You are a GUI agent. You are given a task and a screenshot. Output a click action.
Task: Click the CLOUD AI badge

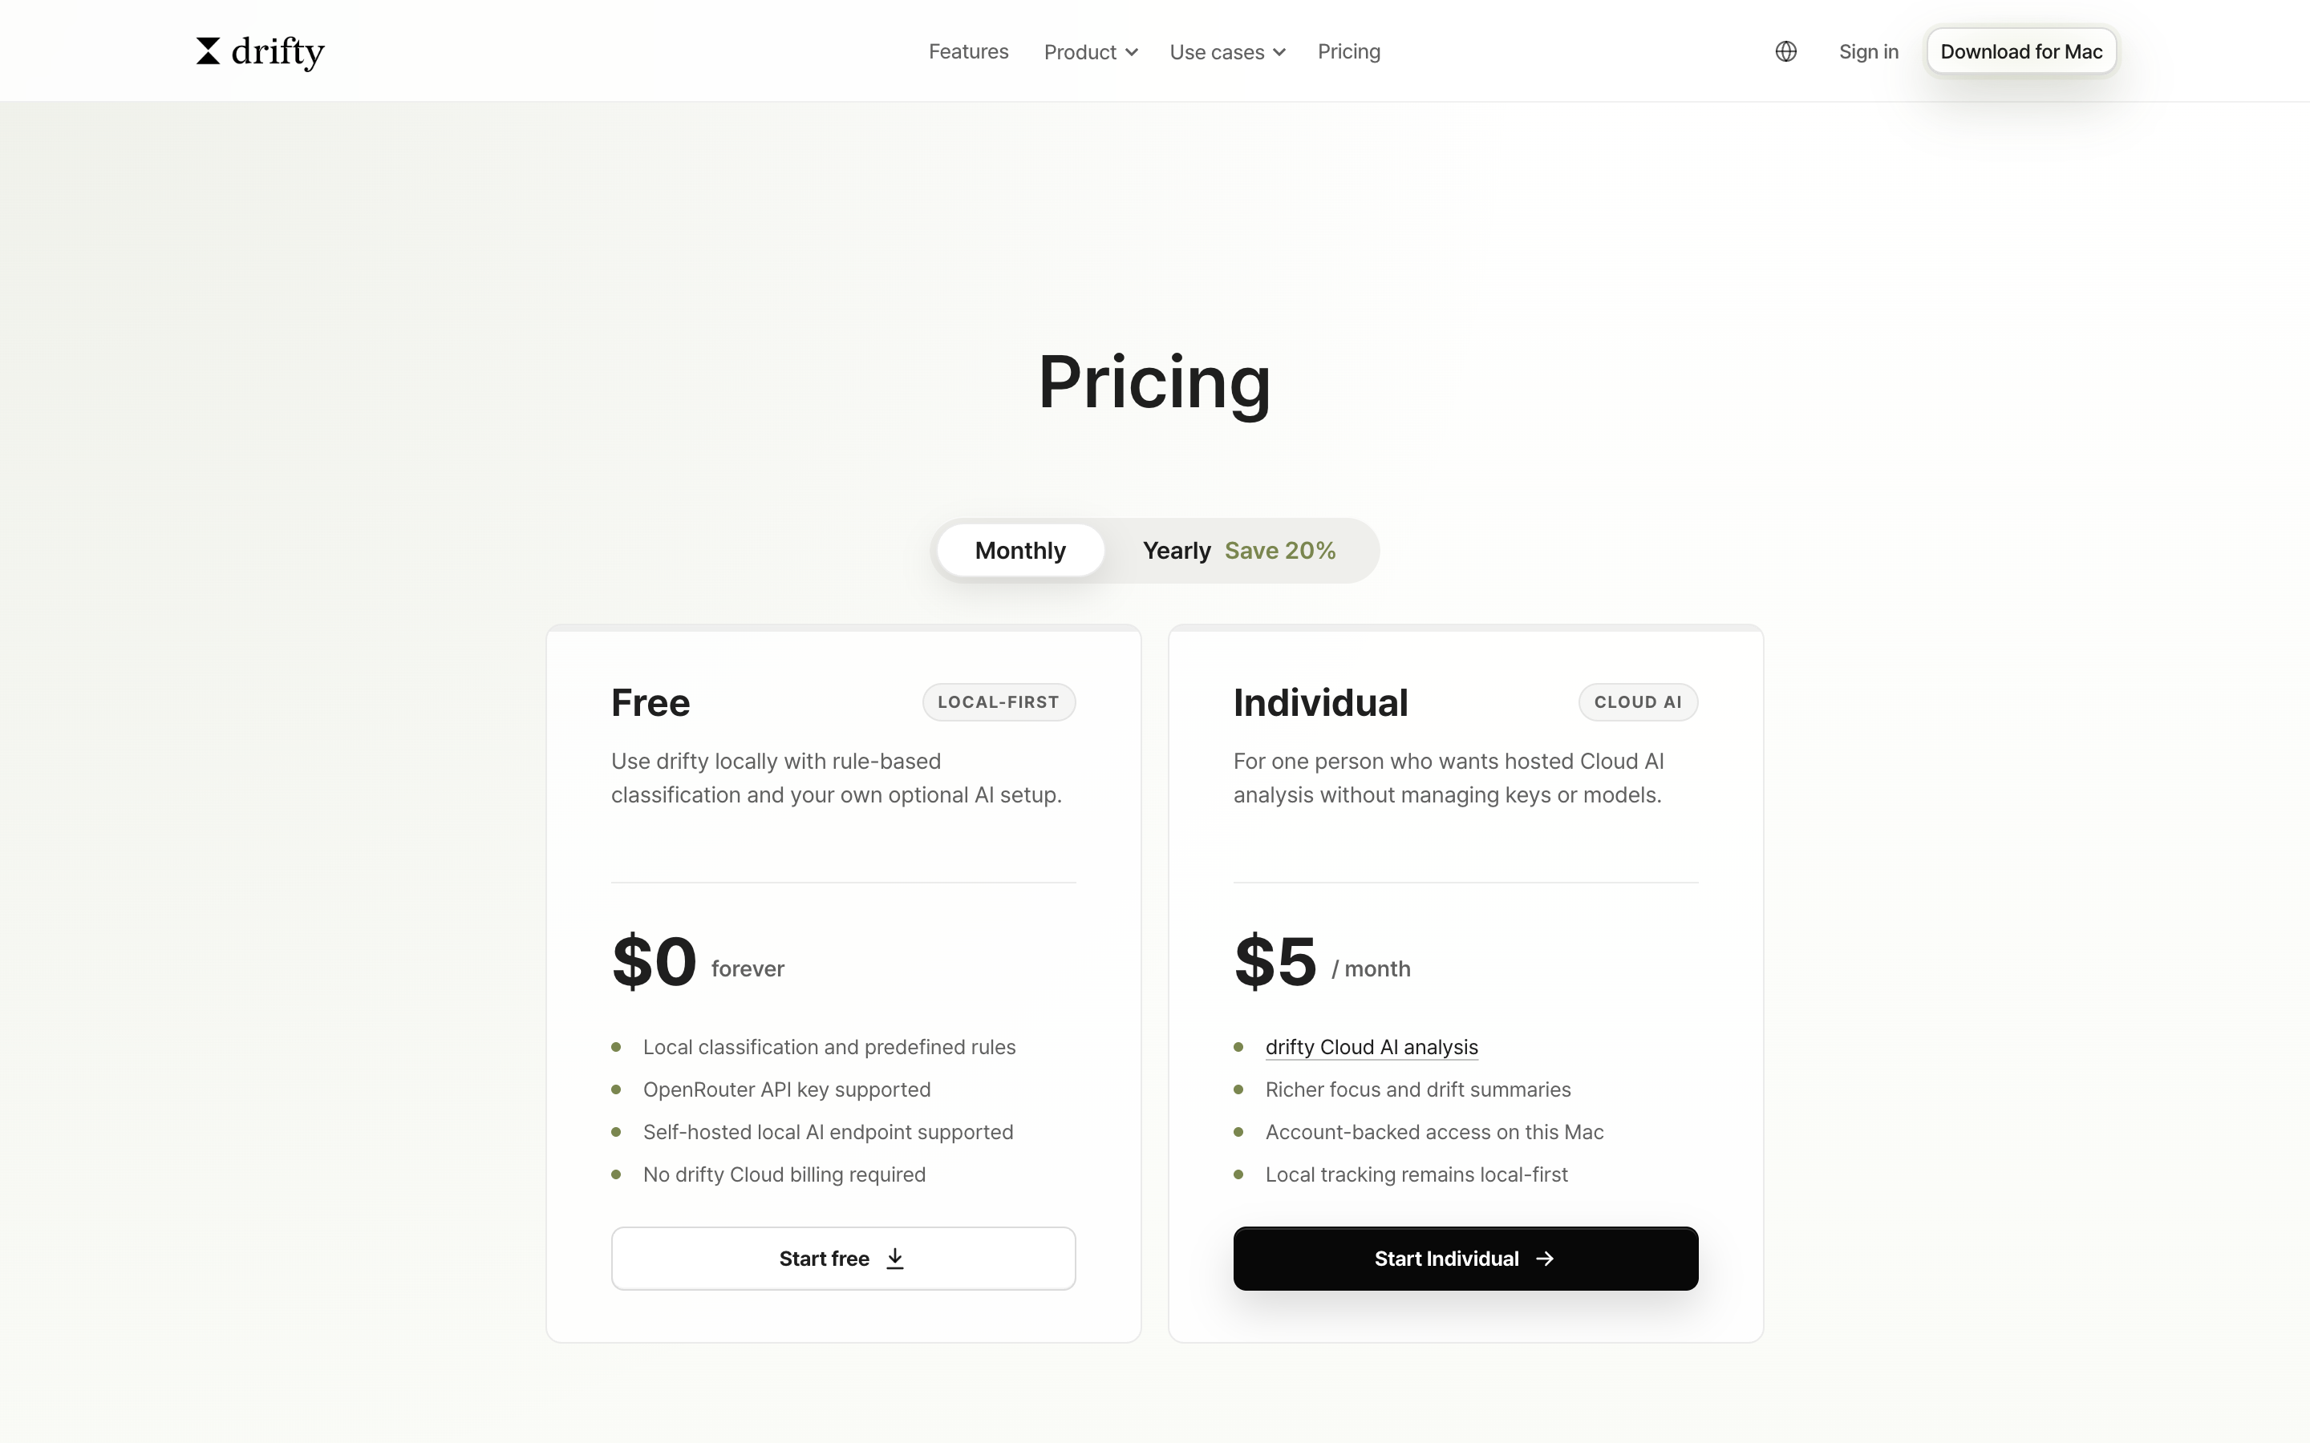[x=1638, y=702]
